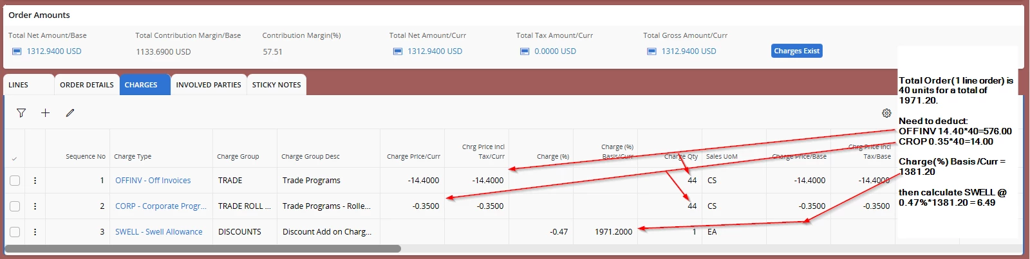Viewport: 1030px width, 259px height.
Task: Open the SWELL - Swell Allowance link
Action: click(x=158, y=232)
